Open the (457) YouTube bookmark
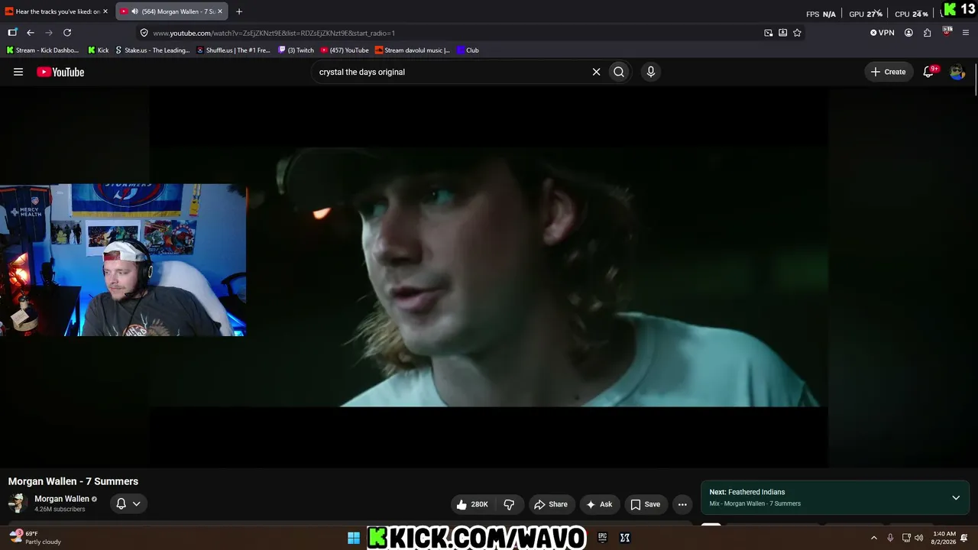Screen dimensions: 978x550 coord(345,50)
